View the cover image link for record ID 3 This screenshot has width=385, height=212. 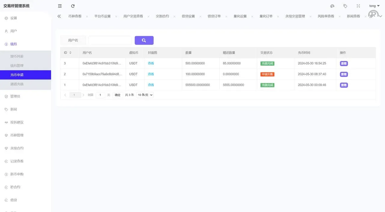click(151, 63)
